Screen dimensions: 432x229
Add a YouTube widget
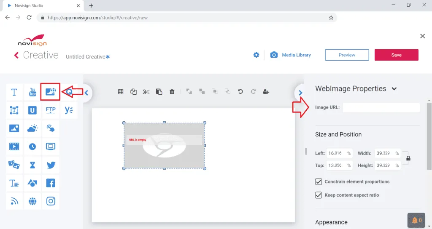(x=32, y=92)
